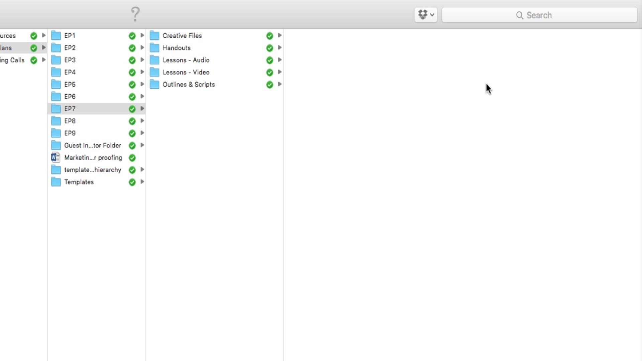
Task: Select the Lessons - Video folder
Action: click(186, 72)
